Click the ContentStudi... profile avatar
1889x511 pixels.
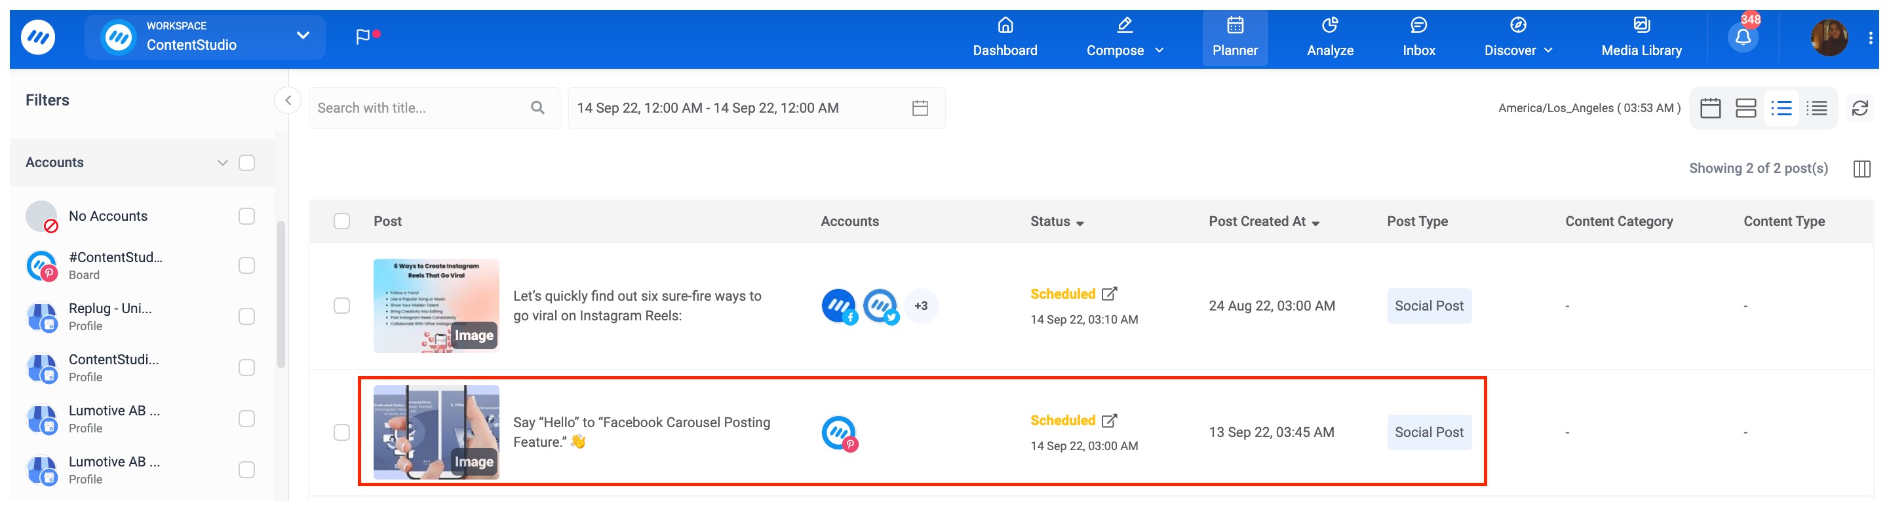point(42,369)
